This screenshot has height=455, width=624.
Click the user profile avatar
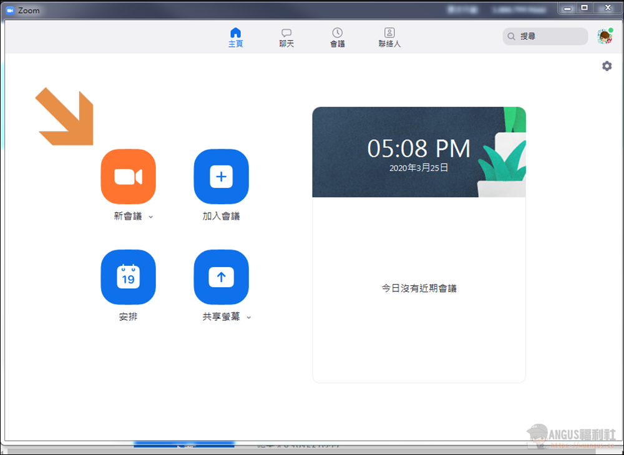click(603, 36)
